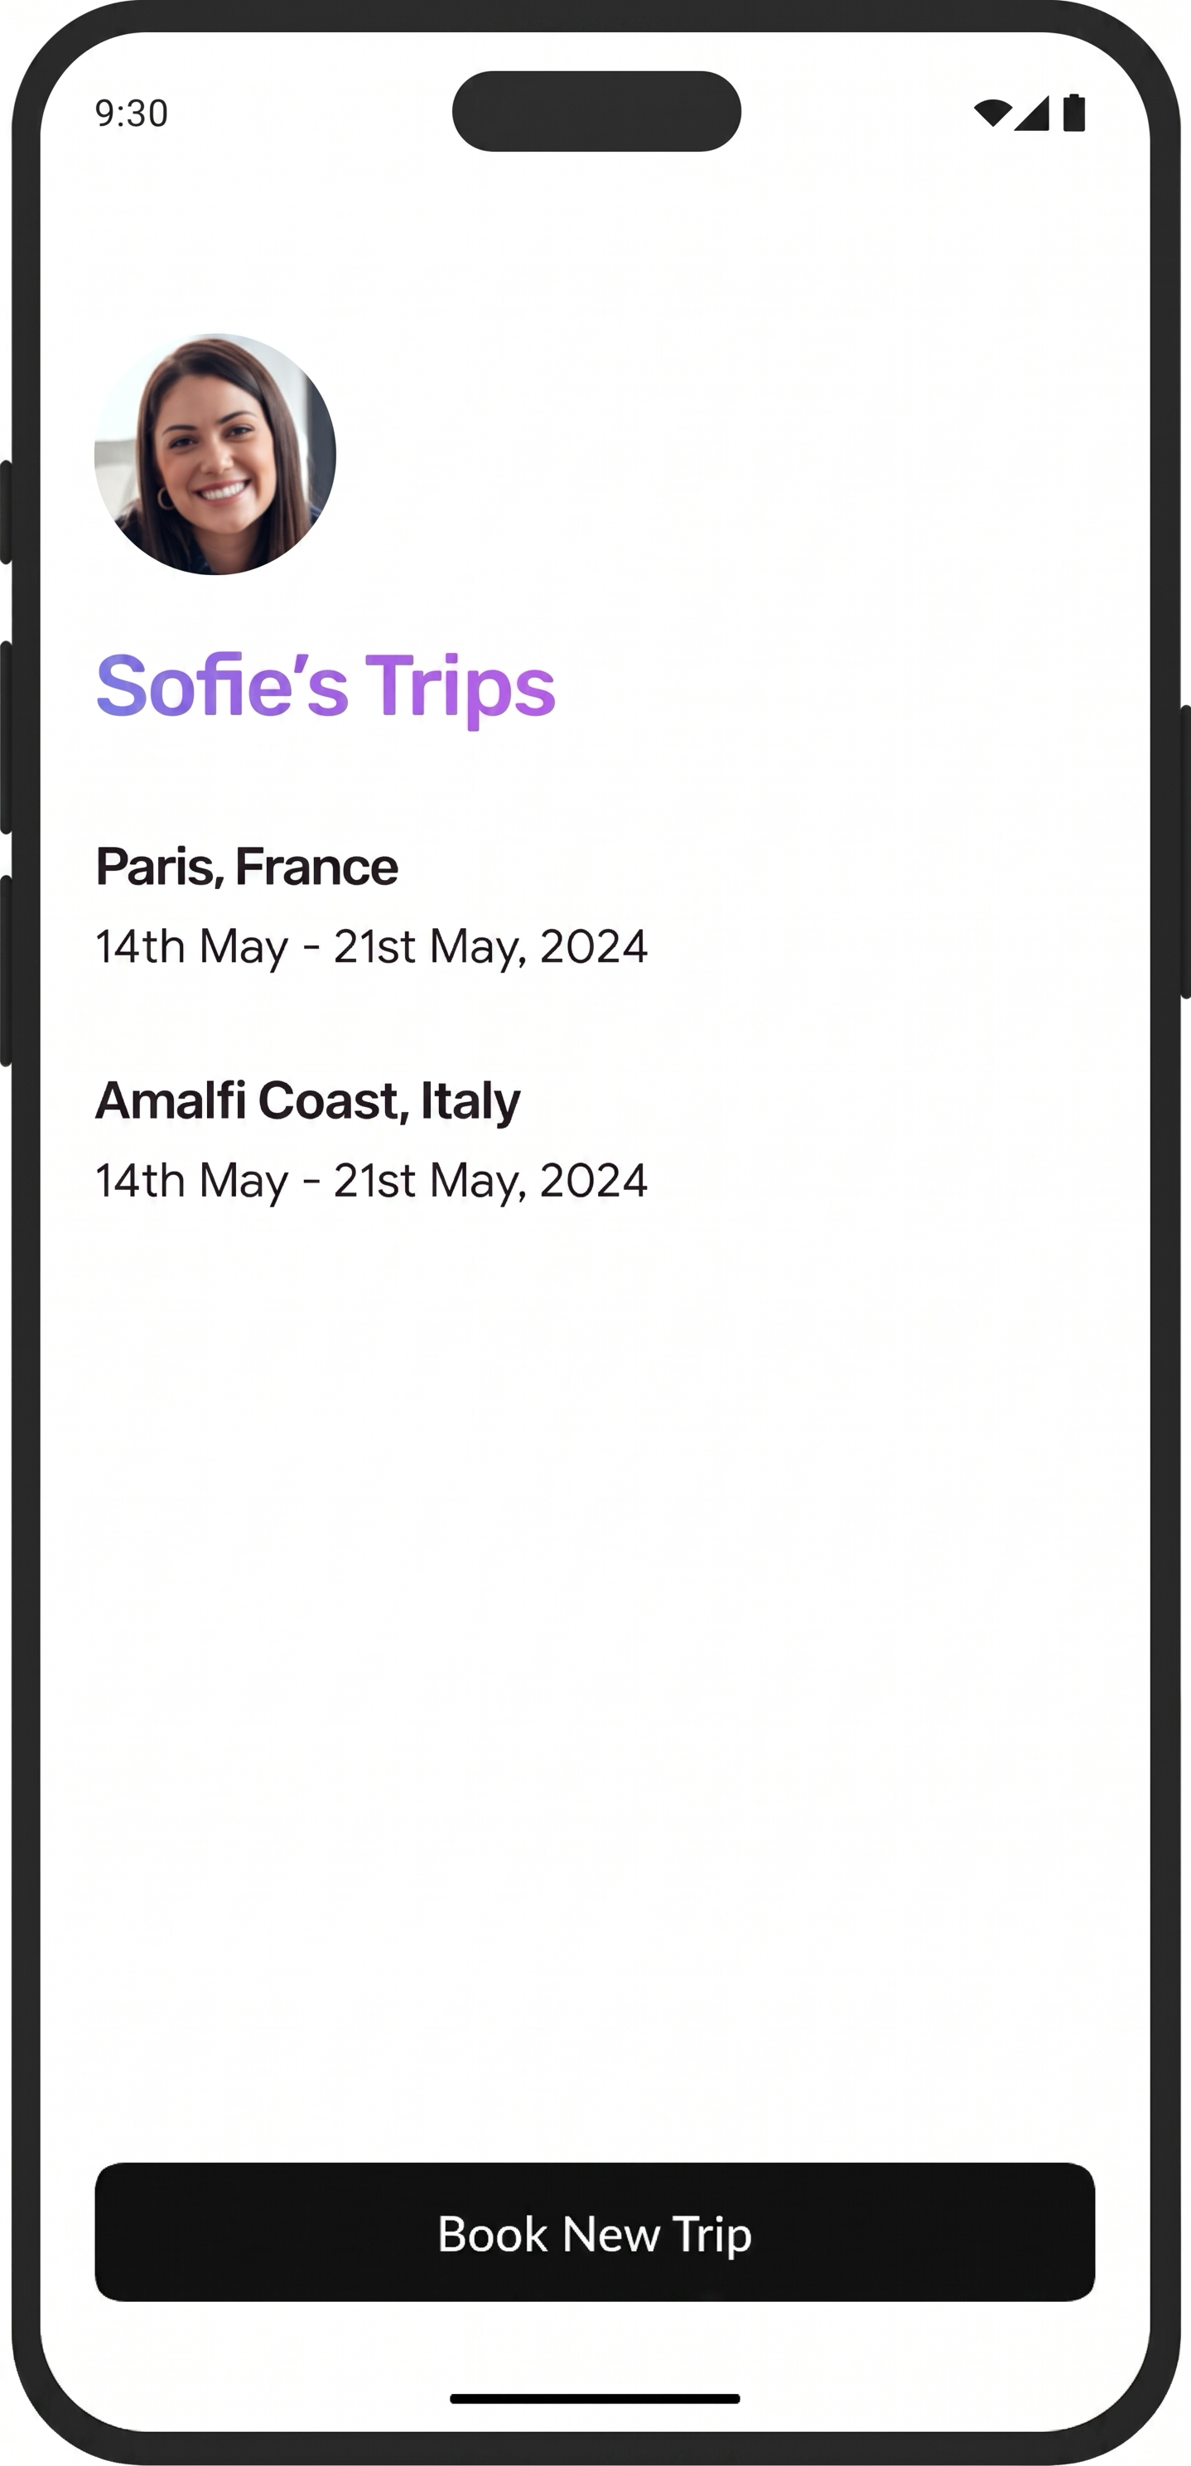The height and width of the screenshot is (2466, 1191).
Task: Click the word Italy in second trip
Action: pos(470,1101)
